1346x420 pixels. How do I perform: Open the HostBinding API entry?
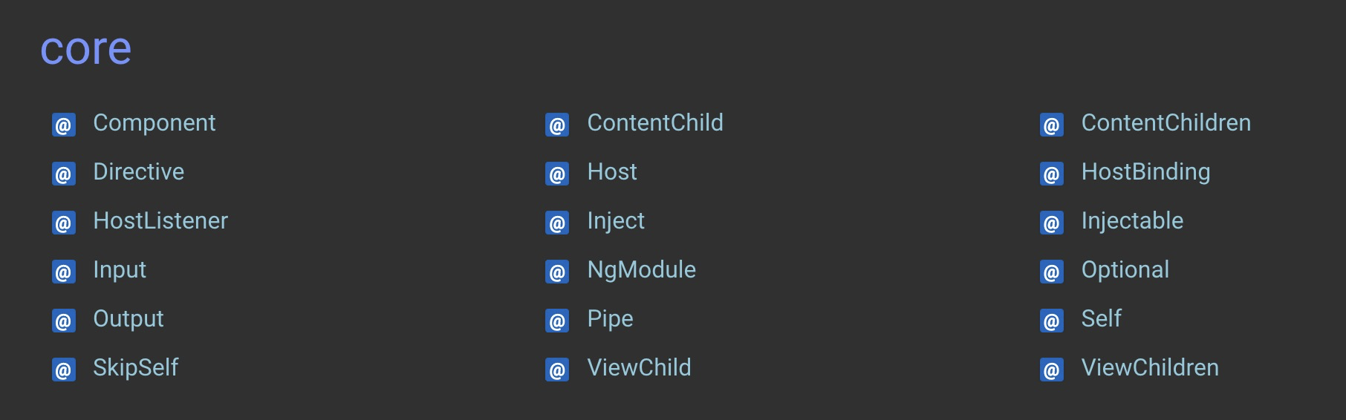pos(1145,171)
